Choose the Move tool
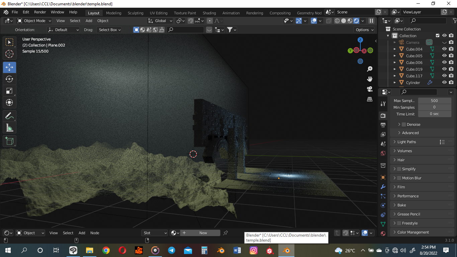Image resolution: width=457 pixels, height=257 pixels. (x=9, y=67)
